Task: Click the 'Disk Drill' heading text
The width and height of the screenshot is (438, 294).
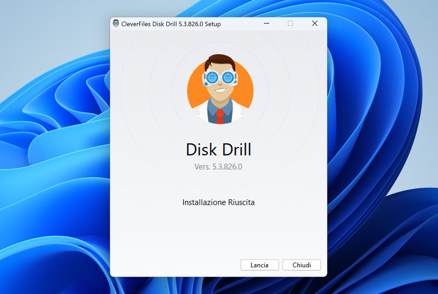Action: tap(219, 150)
